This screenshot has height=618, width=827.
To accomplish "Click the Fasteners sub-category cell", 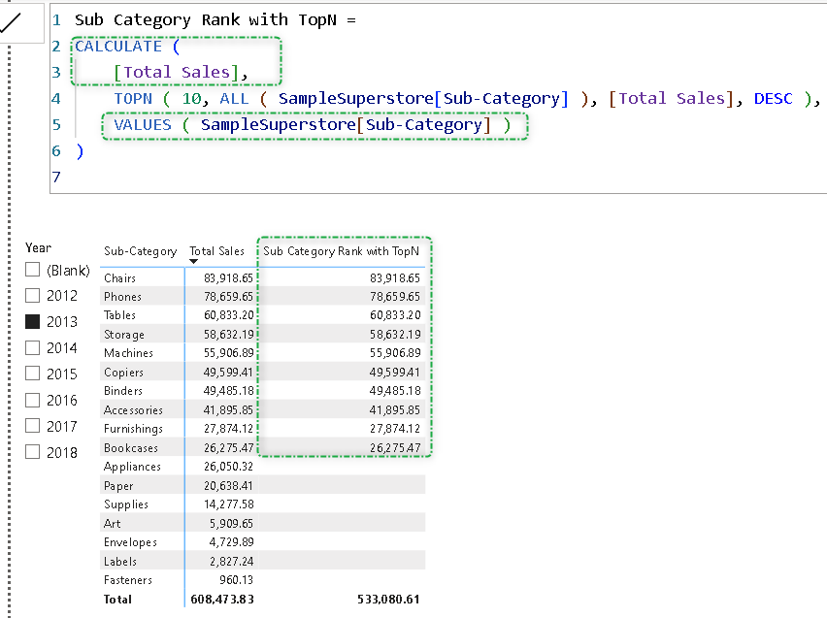I will (x=128, y=580).
